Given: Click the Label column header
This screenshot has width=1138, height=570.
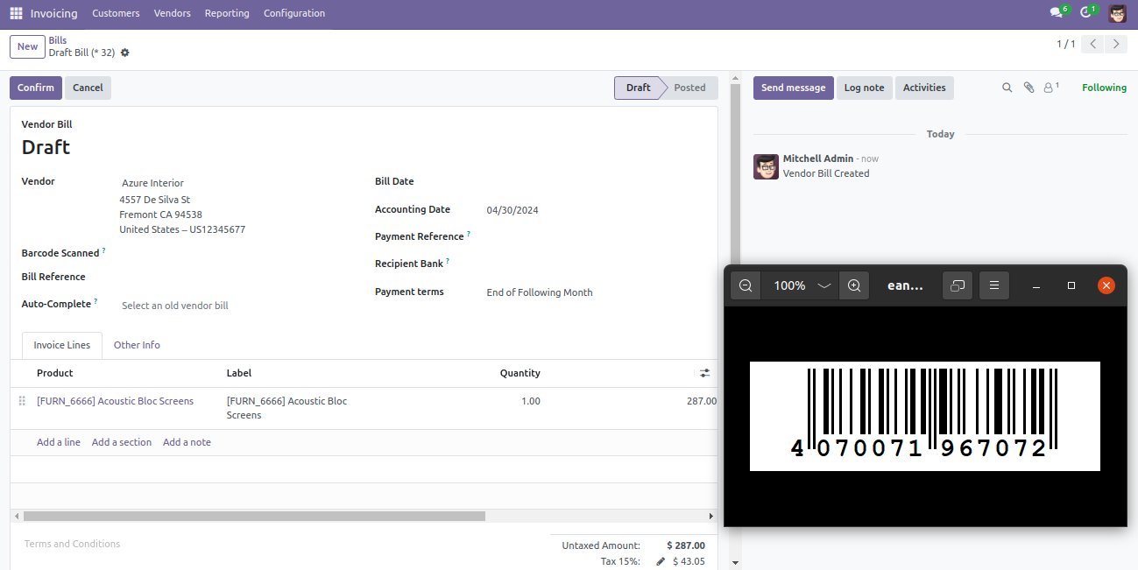Looking at the screenshot, I should 239,373.
